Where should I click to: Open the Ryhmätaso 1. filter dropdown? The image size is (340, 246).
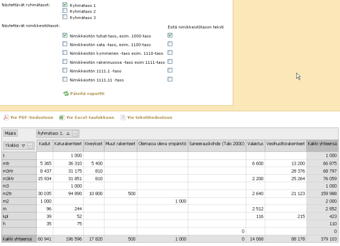pyautogui.click(x=75, y=133)
